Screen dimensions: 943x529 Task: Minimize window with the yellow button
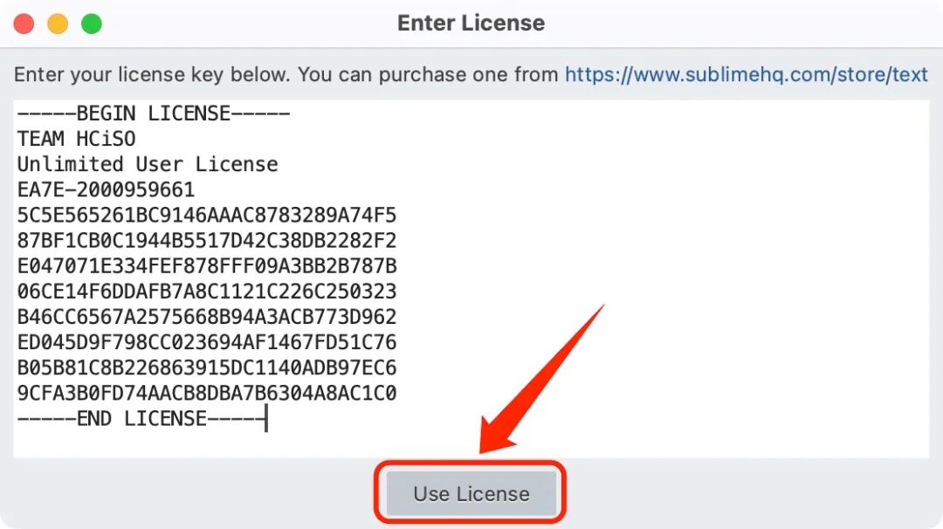tap(58, 24)
